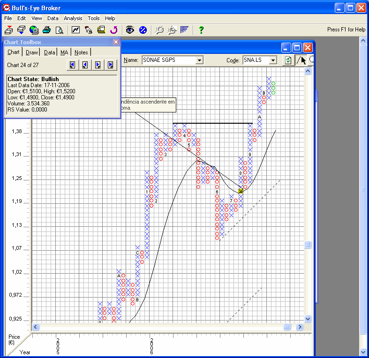The image size is (369, 358).
Task: Toggle the eye view icon in toolbar
Action: tap(130, 30)
